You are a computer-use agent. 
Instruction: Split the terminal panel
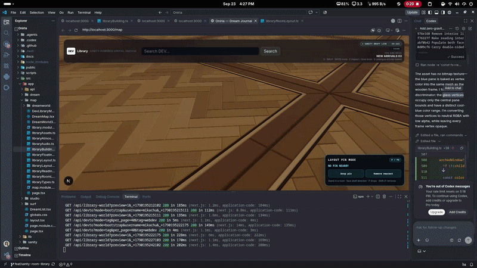(378, 197)
